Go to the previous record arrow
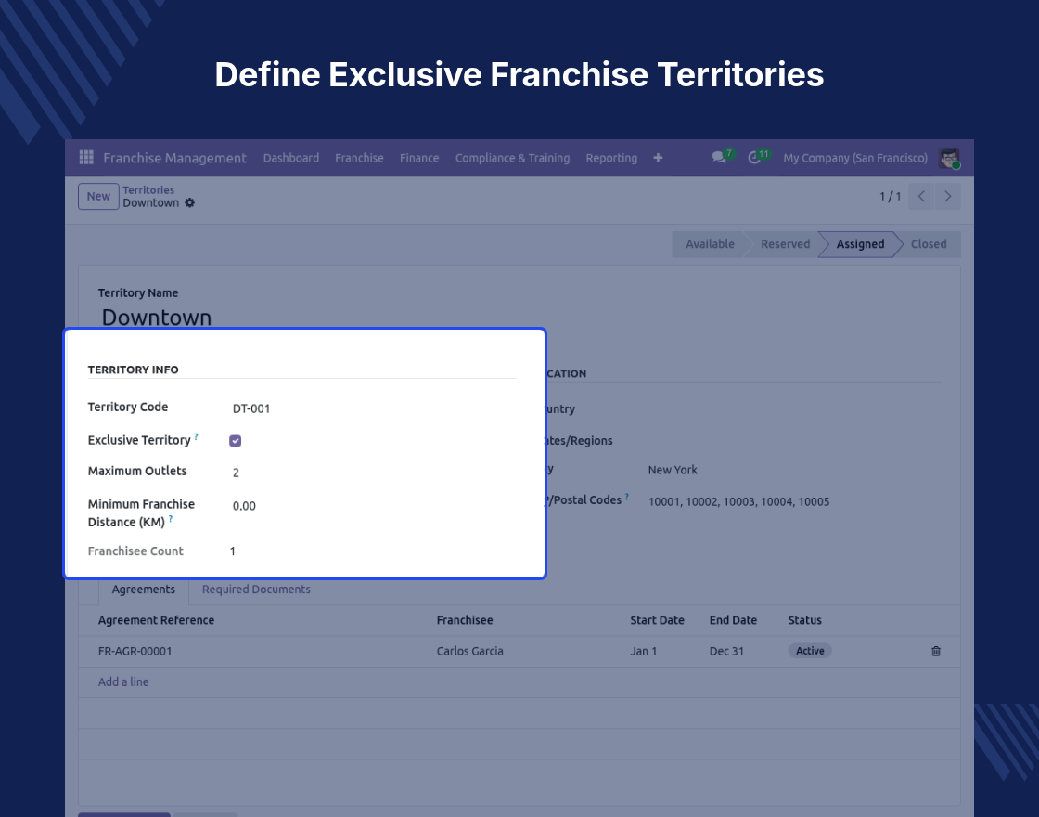 coord(921,196)
